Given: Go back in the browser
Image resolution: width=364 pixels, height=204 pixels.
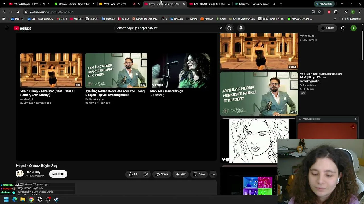Looking at the screenshot, I should pos(4,12).
